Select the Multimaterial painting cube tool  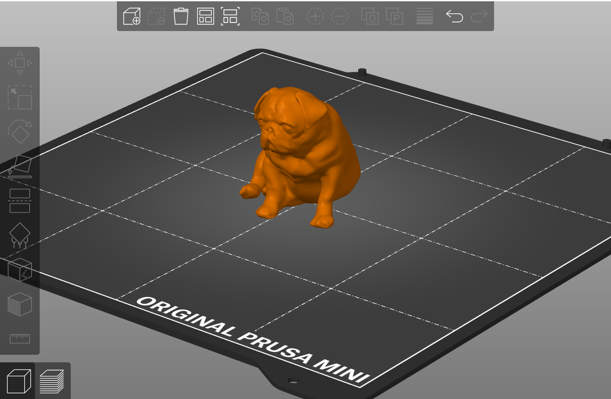point(20,304)
